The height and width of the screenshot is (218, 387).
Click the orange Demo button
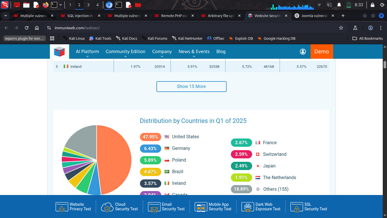(322, 52)
